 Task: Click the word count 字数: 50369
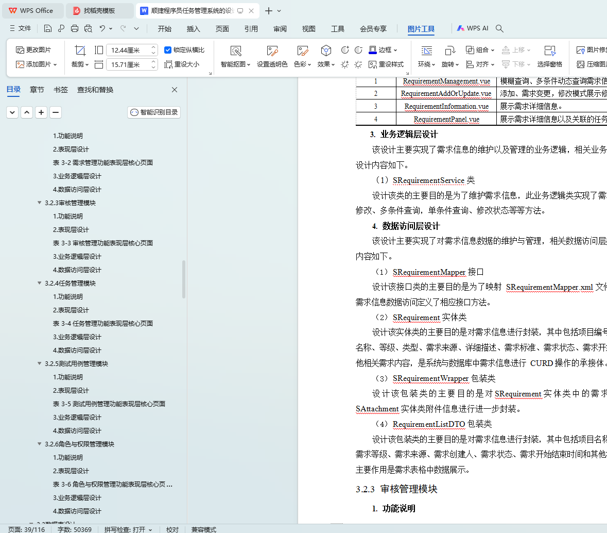click(74, 529)
